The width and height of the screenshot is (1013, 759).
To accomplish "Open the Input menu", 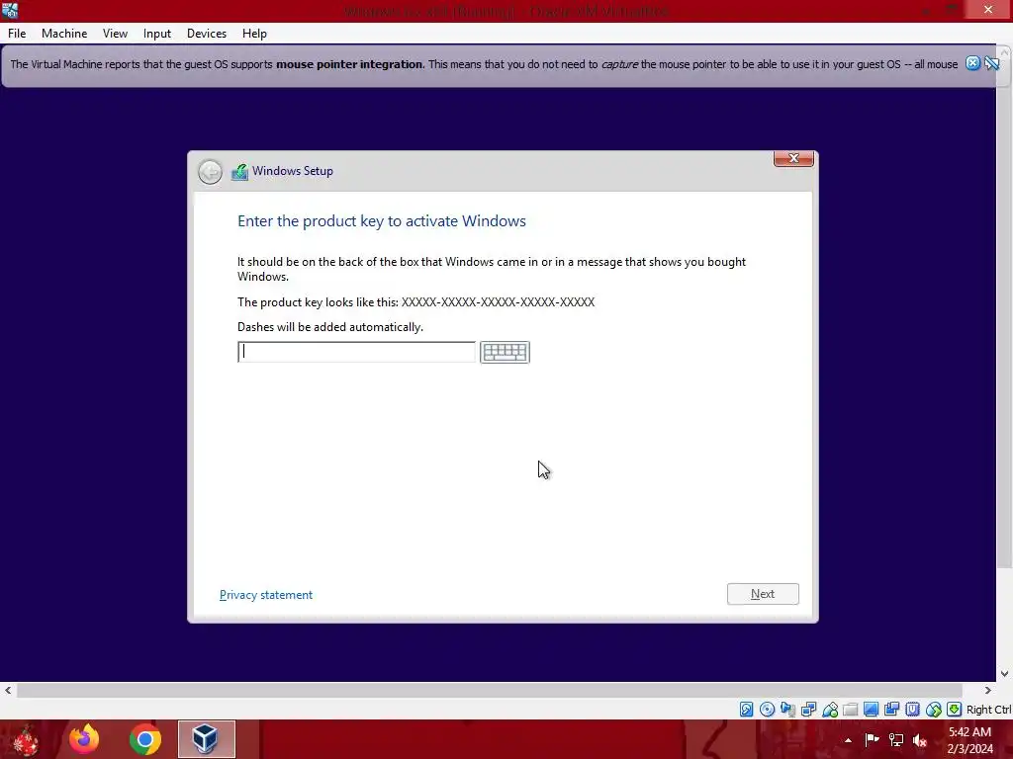I will pyautogui.click(x=157, y=34).
